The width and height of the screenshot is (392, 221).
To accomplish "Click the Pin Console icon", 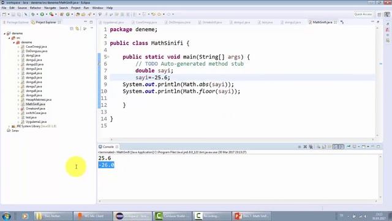I will click(349, 146).
